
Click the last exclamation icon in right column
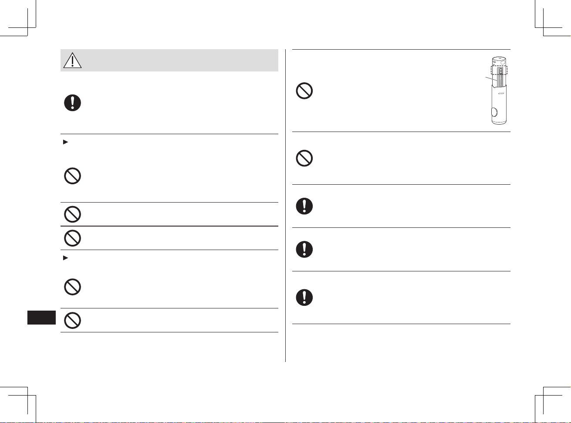pos(304,297)
